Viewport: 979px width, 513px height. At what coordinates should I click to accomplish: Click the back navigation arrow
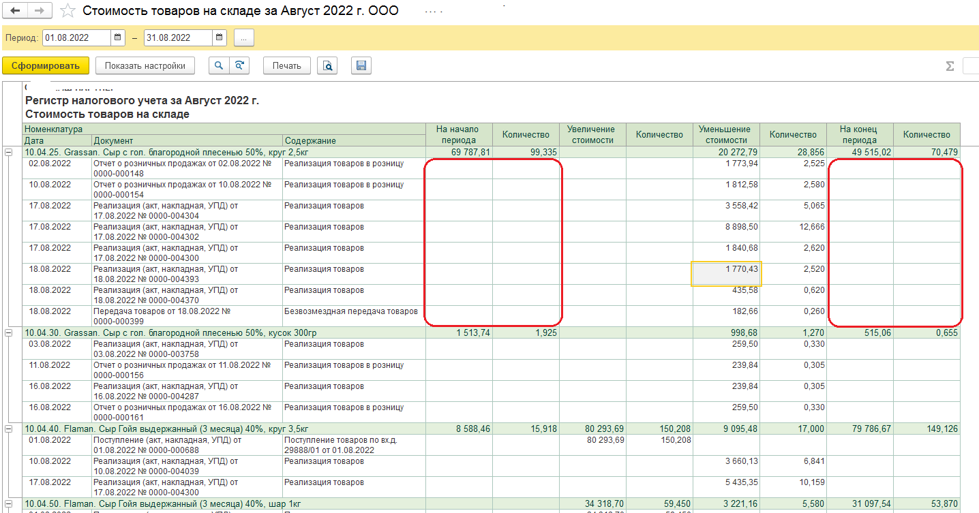[15, 11]
